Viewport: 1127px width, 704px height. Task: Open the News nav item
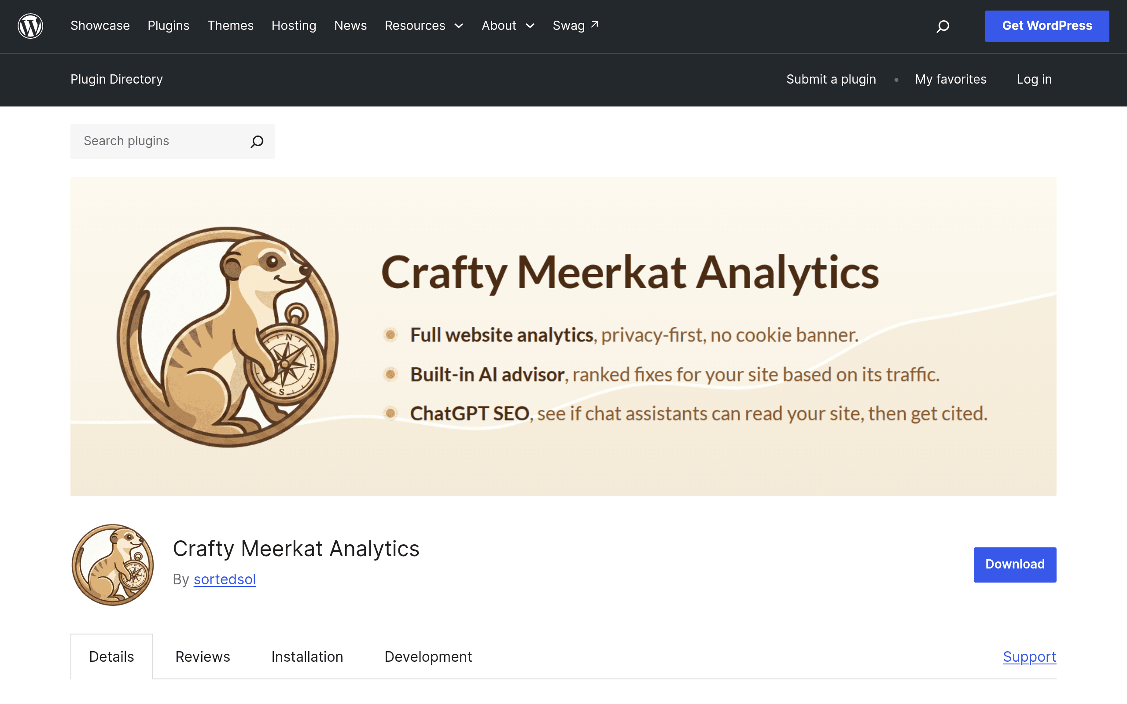pos(350,26)
